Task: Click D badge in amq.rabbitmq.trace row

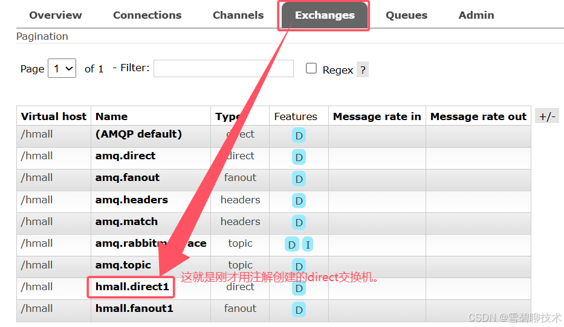Action: click(292, 245)
